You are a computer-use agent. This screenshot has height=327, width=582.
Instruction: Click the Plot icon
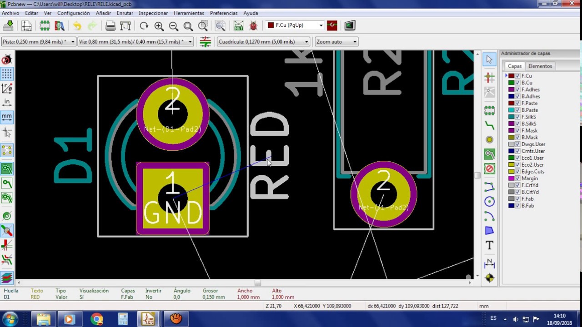tap(125, 26)
